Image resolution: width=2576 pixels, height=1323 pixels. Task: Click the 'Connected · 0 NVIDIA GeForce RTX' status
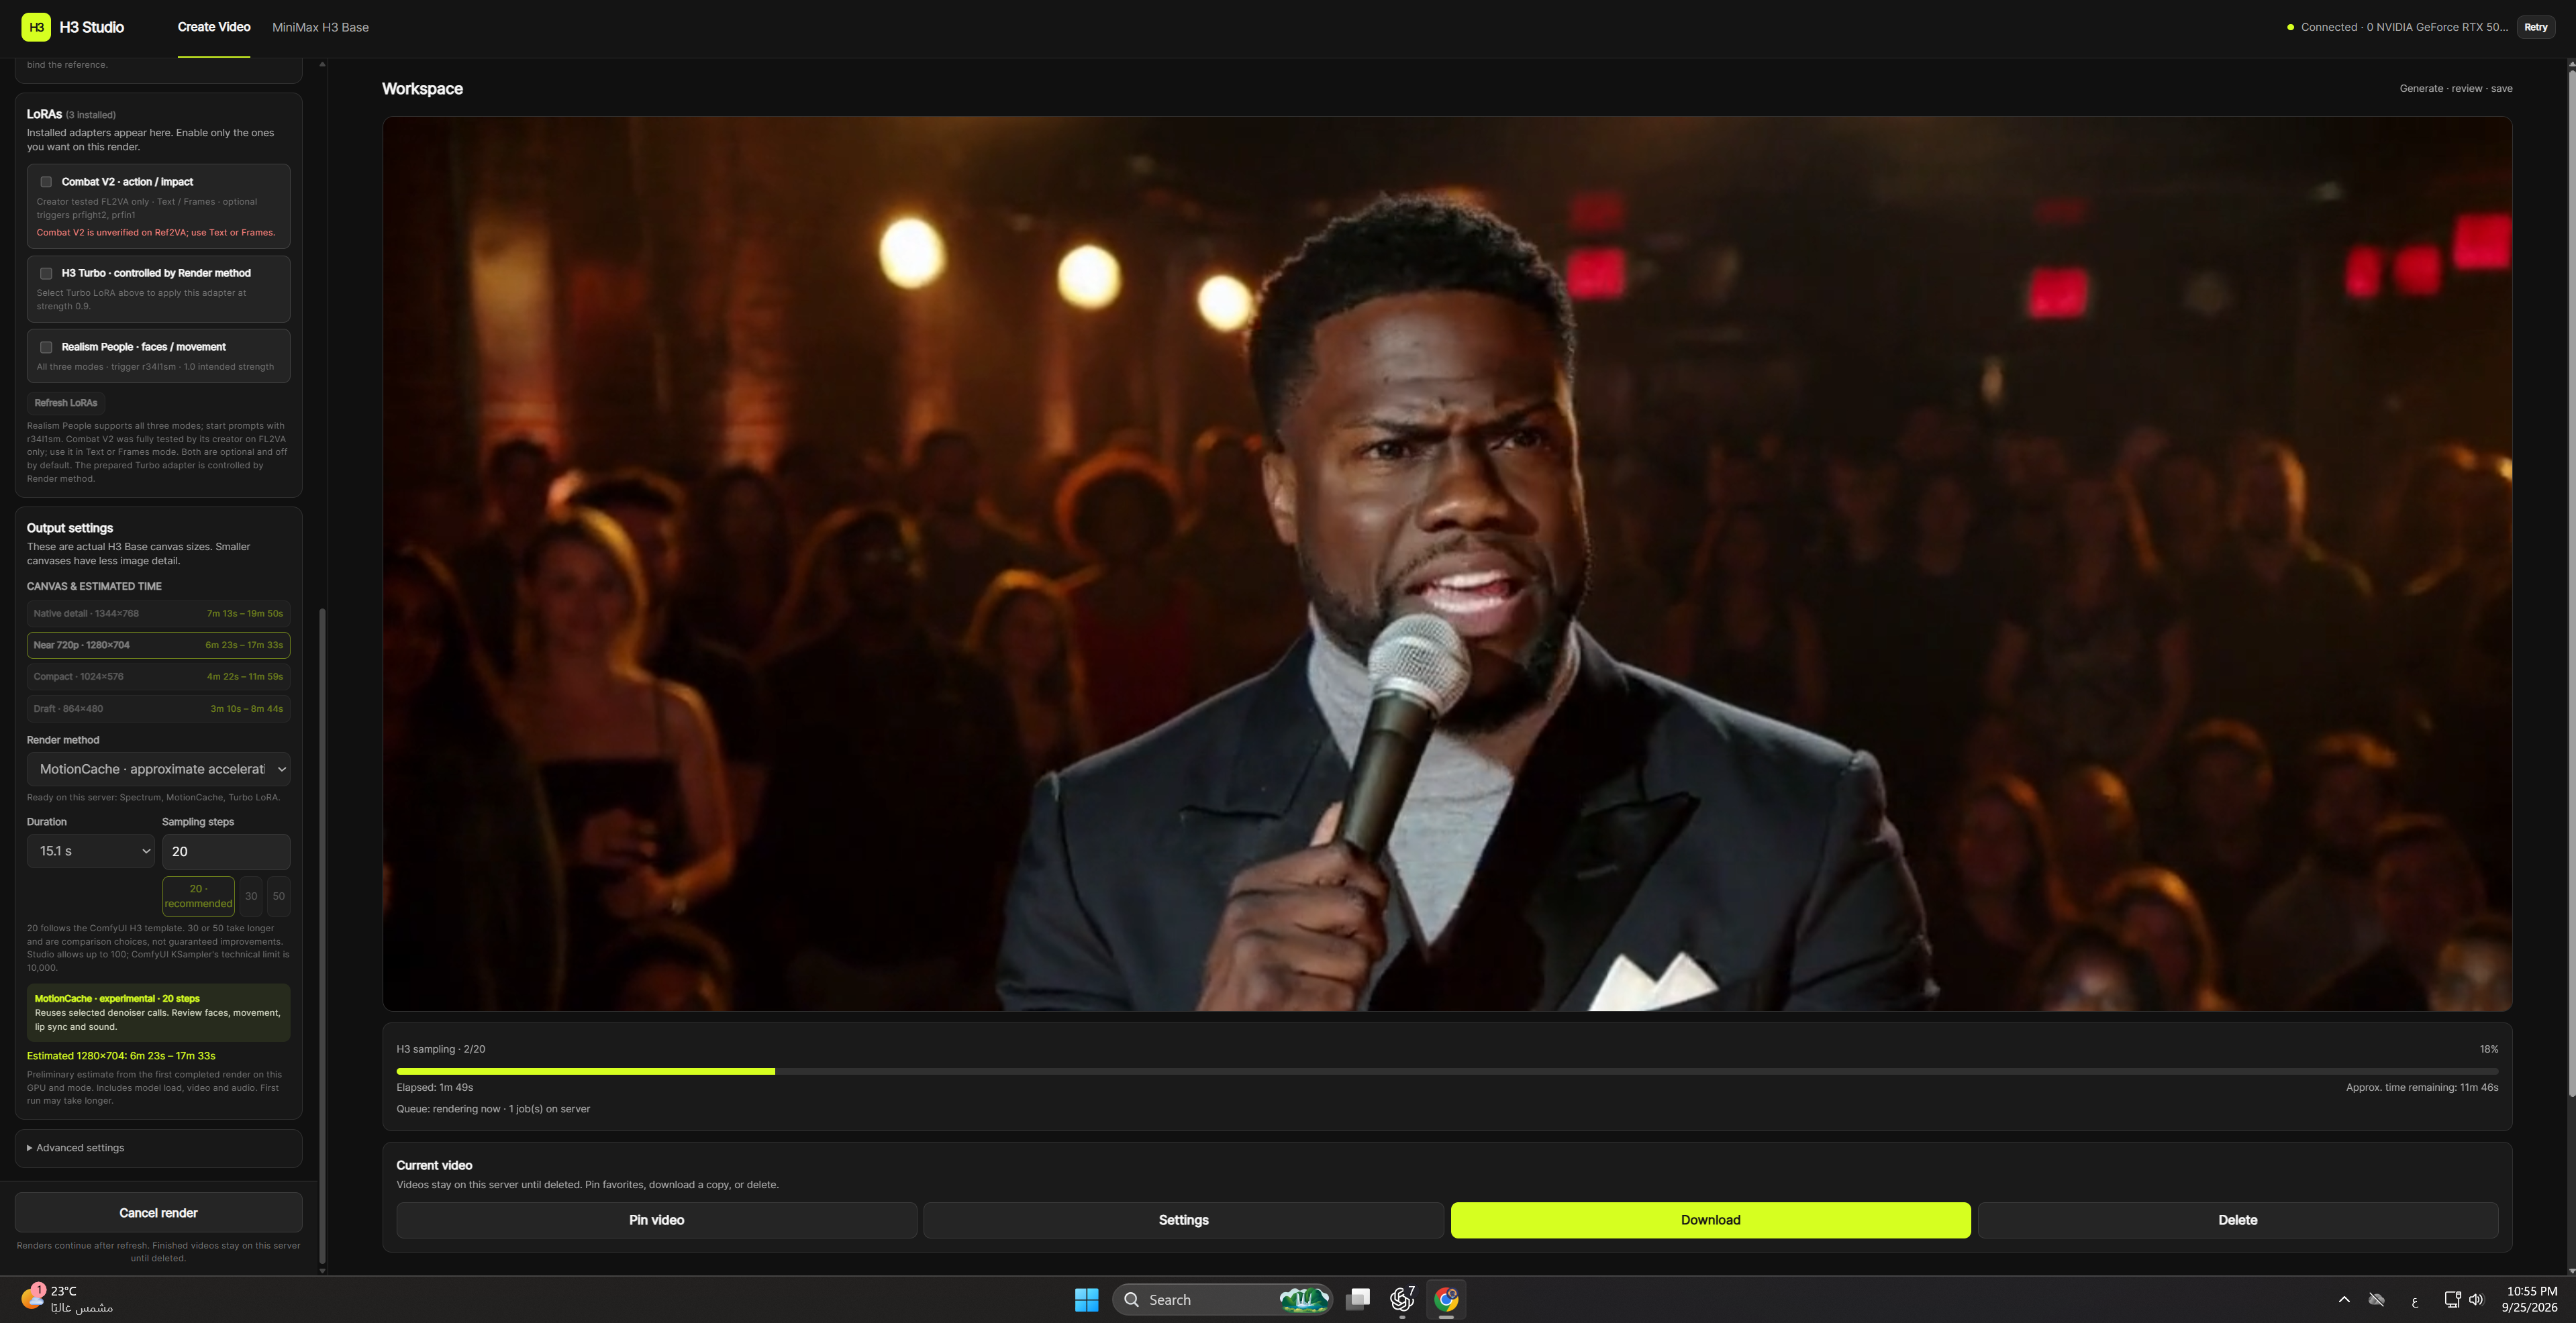point(2397,27)
